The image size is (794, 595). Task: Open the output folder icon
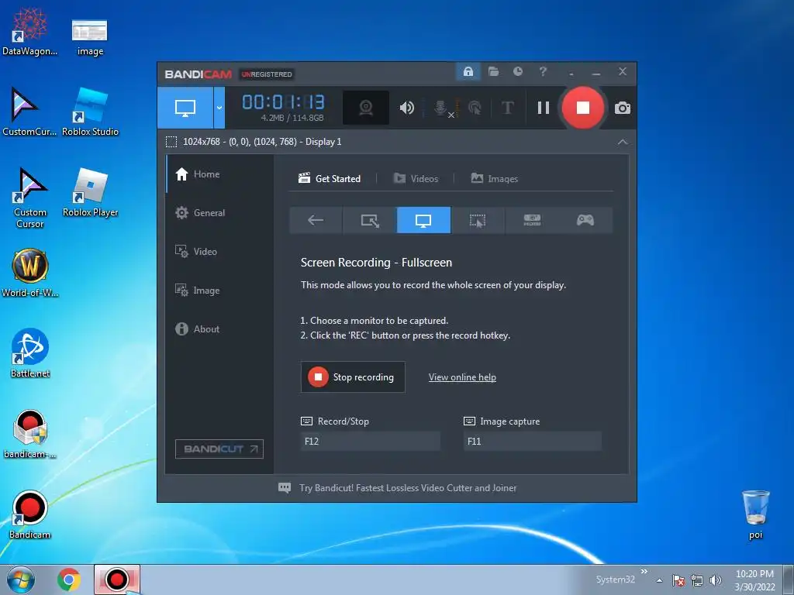coord(493,71)
